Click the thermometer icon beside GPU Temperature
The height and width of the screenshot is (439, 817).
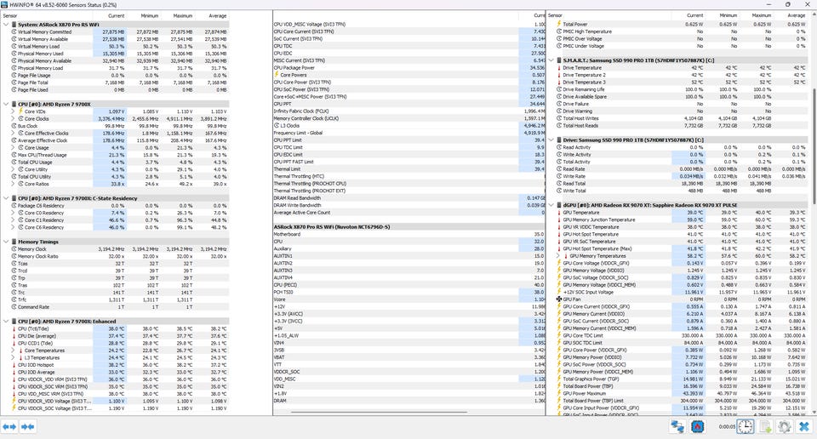pos(559,213)
